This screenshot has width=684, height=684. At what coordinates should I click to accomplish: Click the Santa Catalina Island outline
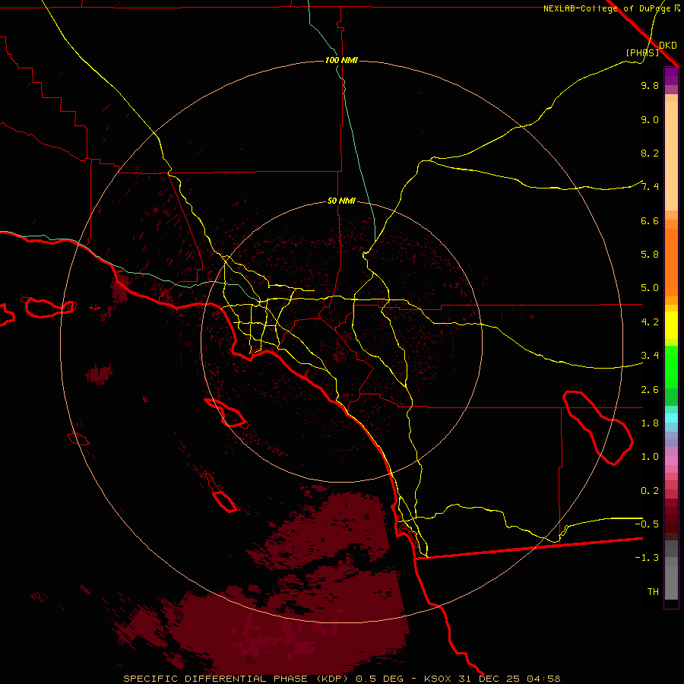point(226,413)
